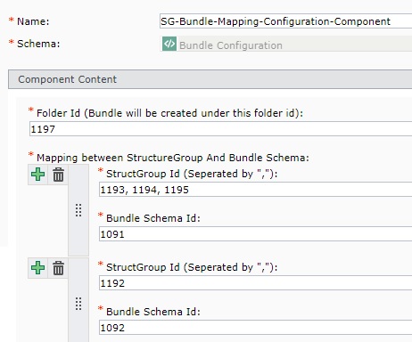The height and width of the screenshot is (342, 412).
Task: Click the drag handle of first mapping entry
Action: (x=78, y=210)
